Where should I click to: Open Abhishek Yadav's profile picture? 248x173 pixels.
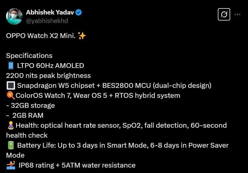coord(14,16)
